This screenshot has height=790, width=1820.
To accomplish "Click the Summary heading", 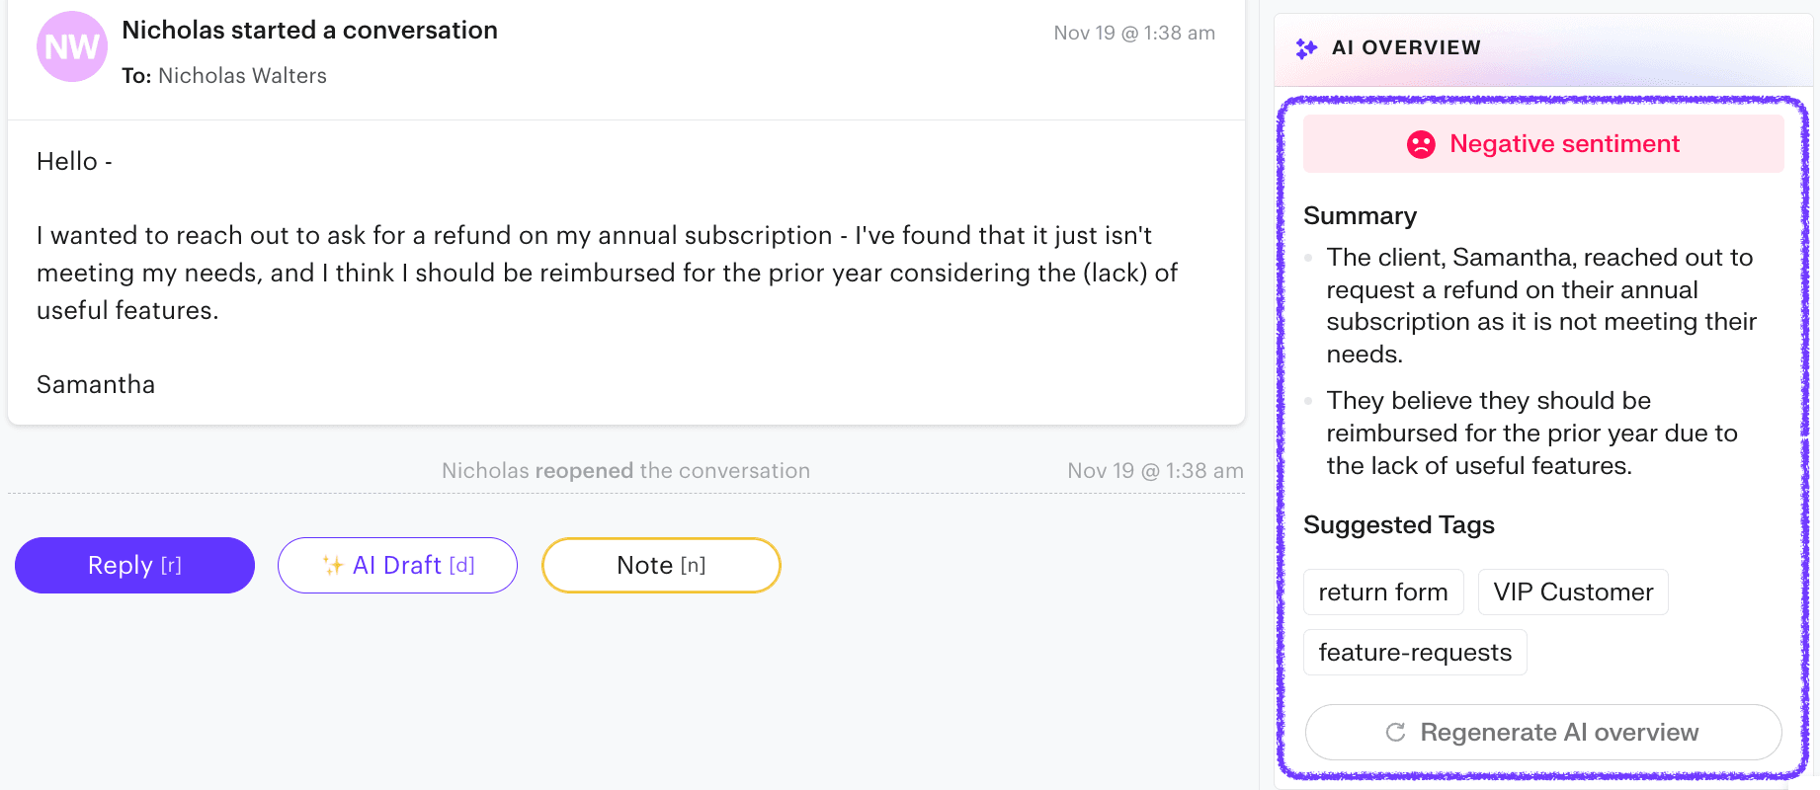I will (1361, 215).
